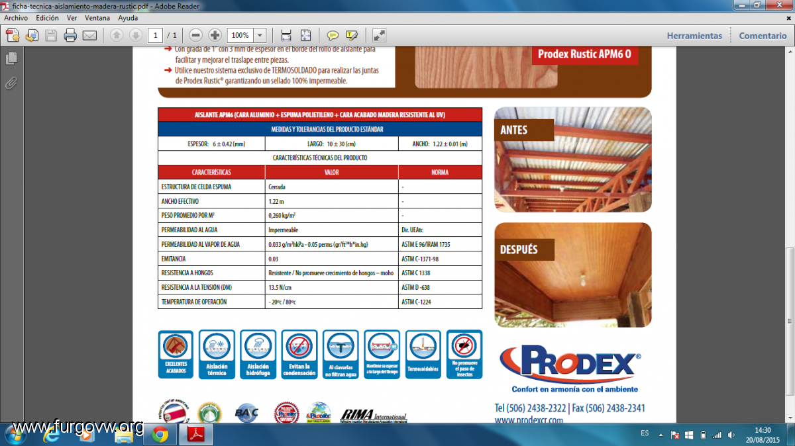This screenshot has width=795, height=446.
Task: Click the fit-to-width scrolling icon
Action: 286,36
